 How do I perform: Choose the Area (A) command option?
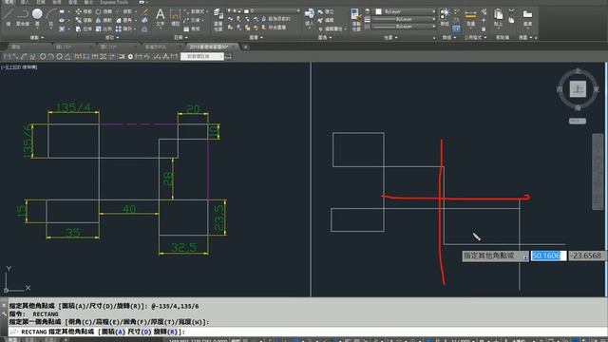coord(113,332)
